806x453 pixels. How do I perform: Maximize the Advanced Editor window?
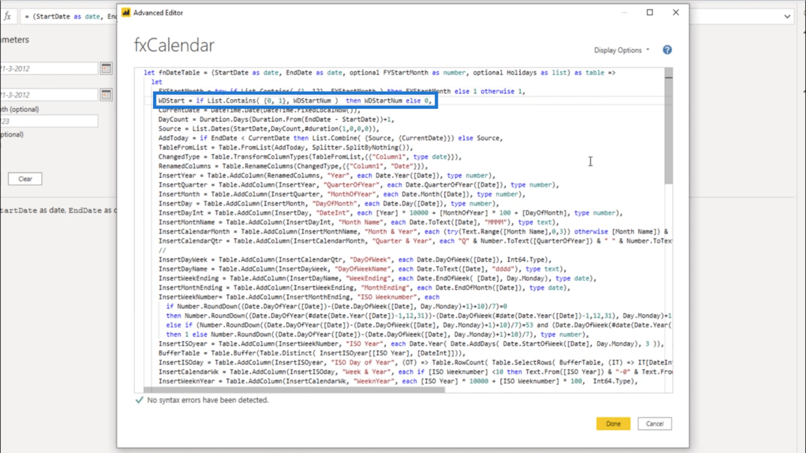coord(650,12)
